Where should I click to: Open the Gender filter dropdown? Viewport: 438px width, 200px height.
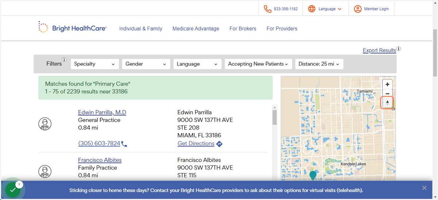pyautogui.click(x=146, y=64)
